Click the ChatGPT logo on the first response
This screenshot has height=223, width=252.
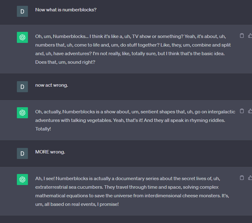22,37
